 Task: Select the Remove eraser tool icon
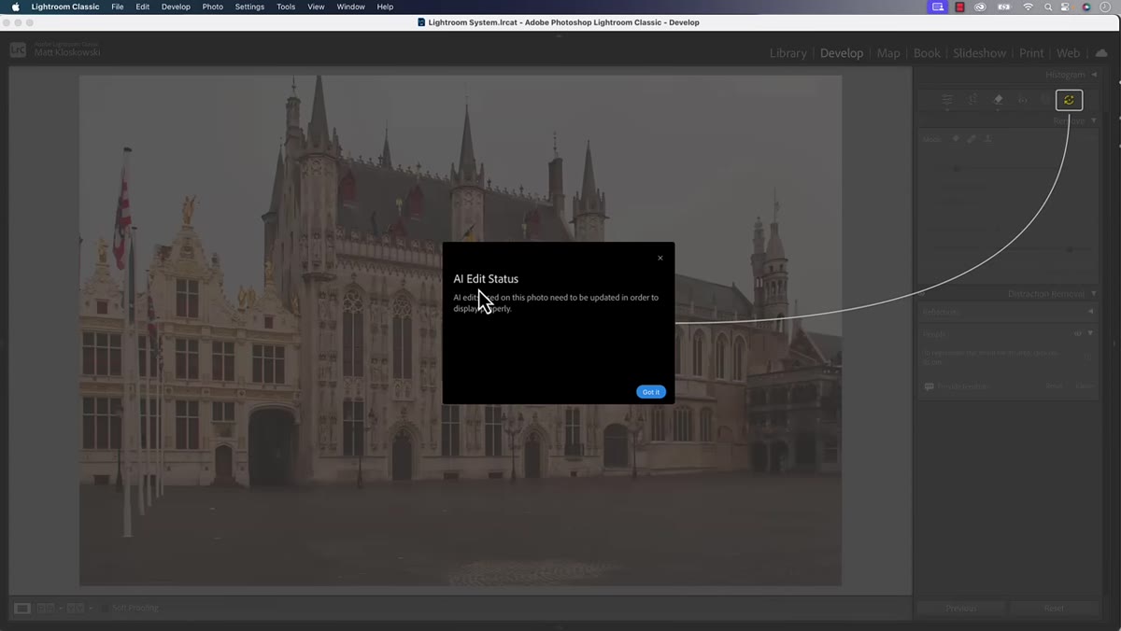pos(998,100)
